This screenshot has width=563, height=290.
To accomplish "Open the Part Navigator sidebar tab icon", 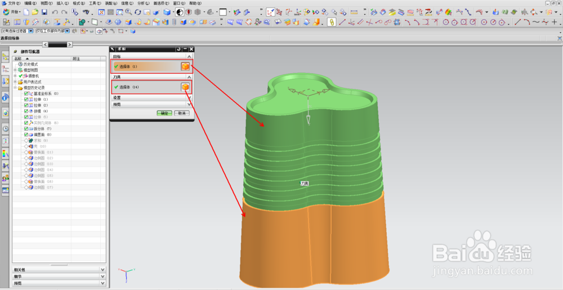I will (6, 69).
